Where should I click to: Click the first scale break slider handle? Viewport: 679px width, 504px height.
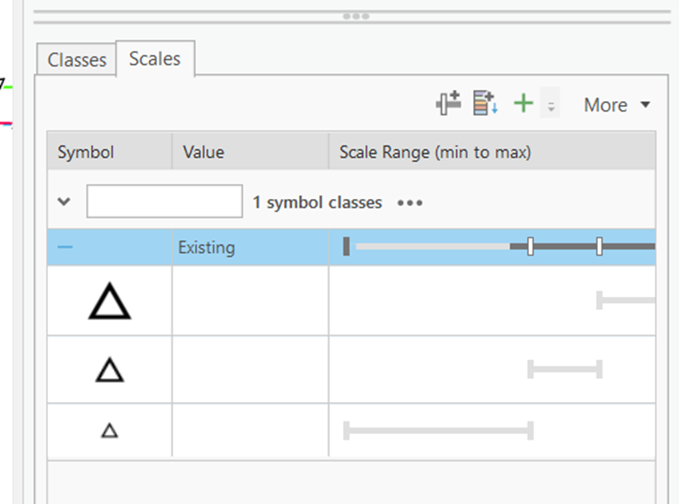(x=531, y=246)
